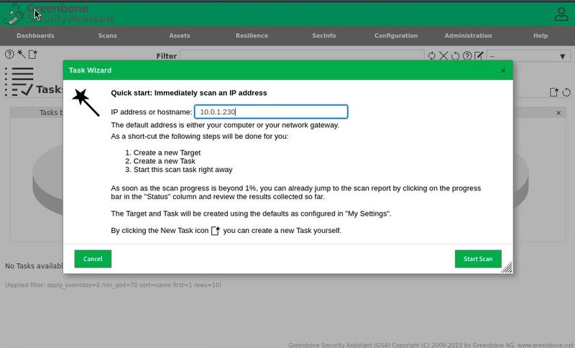Viewport: 575px width, 348px height.
Task: Open the saved filter dropdown
Action: (528, 56)
